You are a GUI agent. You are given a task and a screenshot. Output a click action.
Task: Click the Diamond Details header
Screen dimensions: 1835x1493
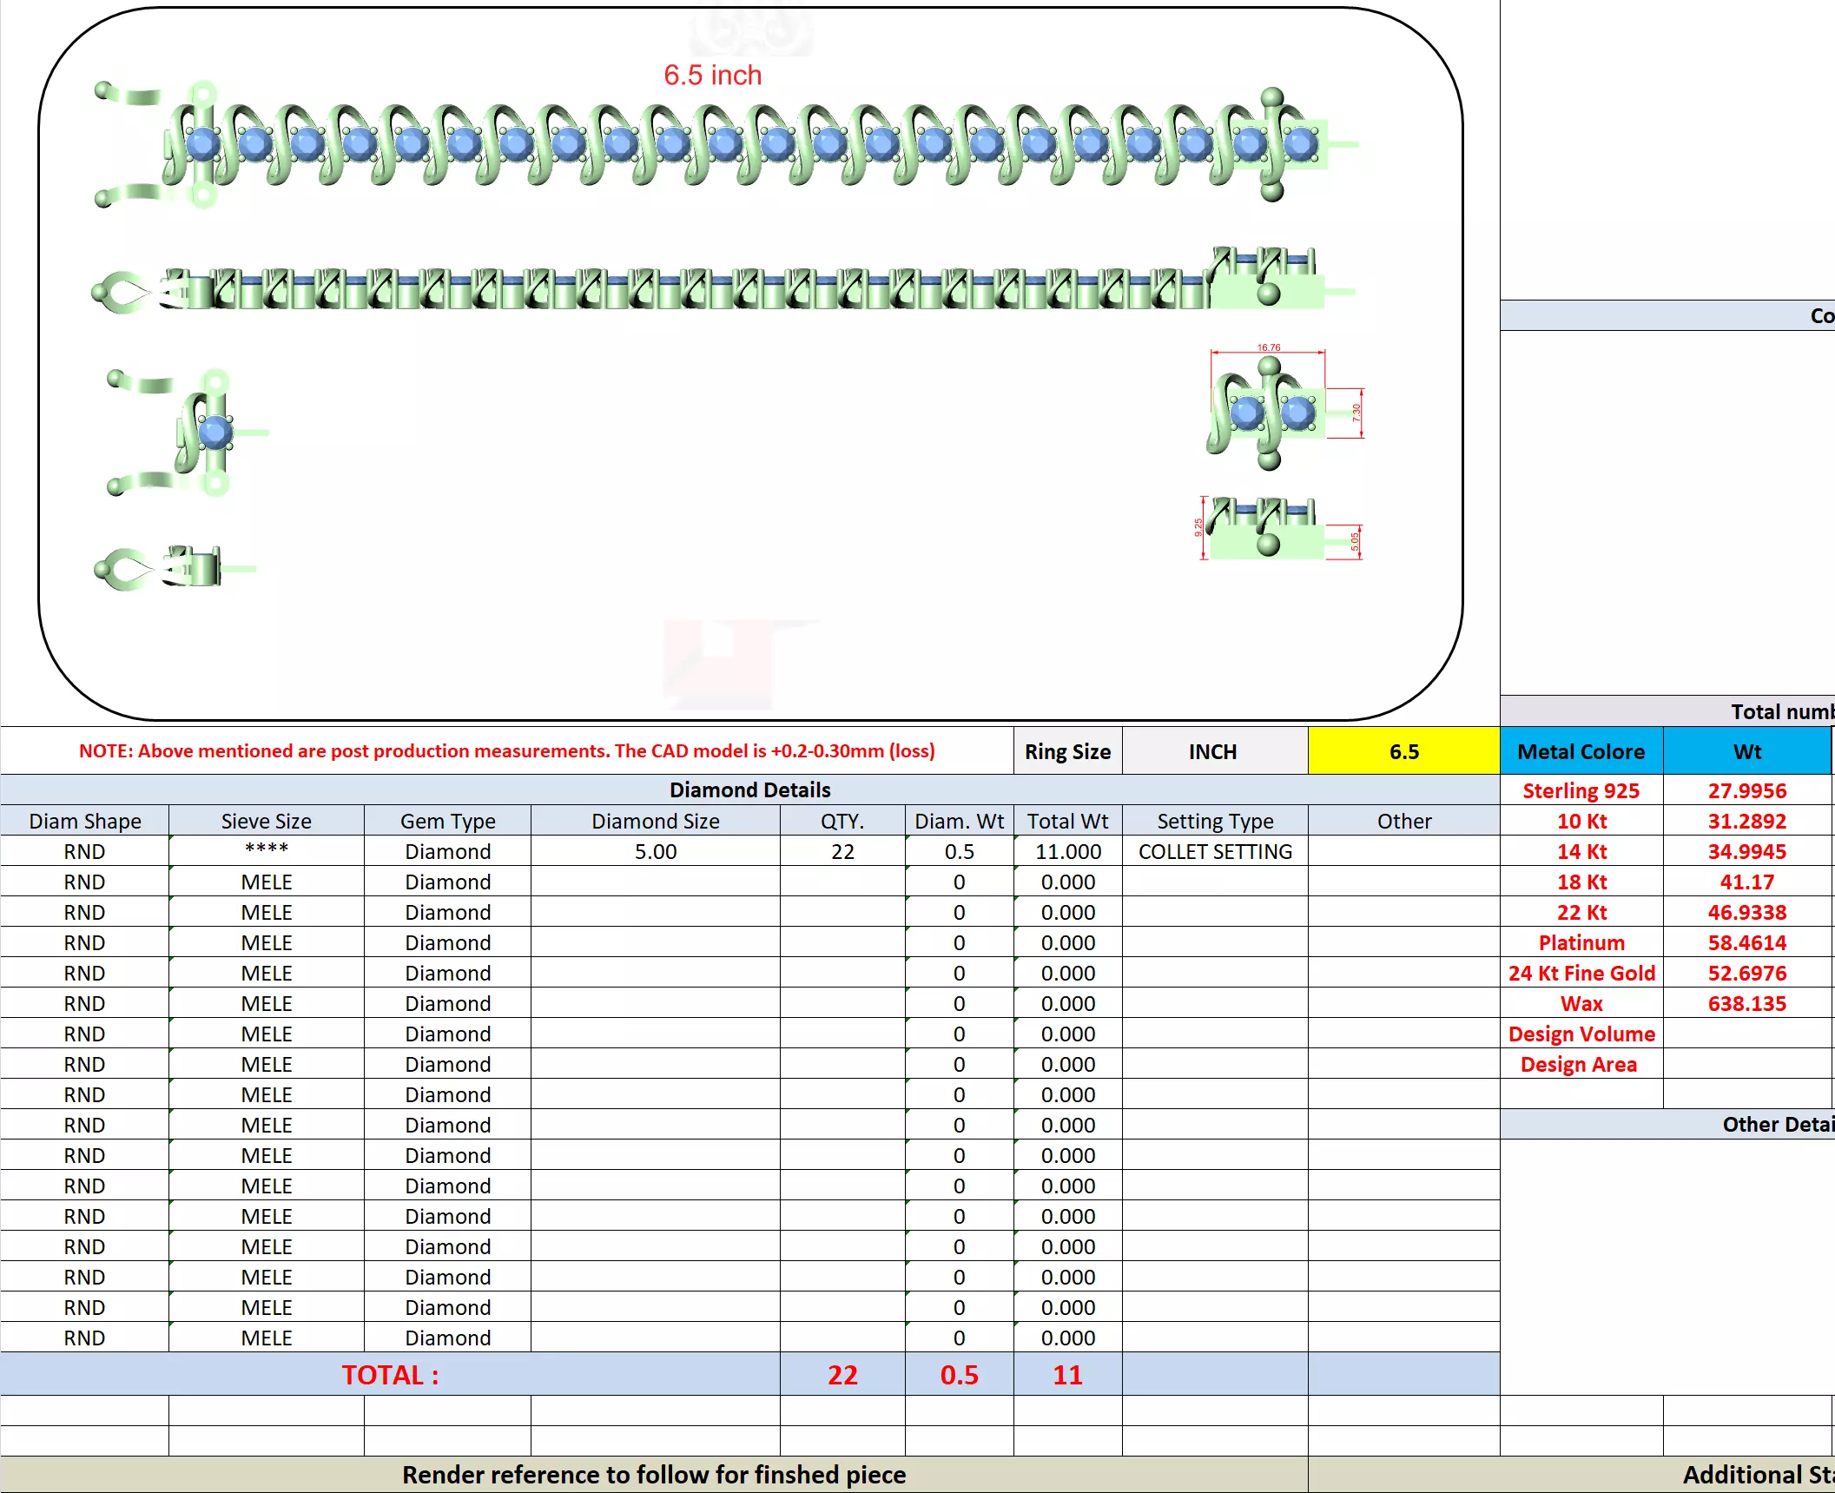pos(749,789)
